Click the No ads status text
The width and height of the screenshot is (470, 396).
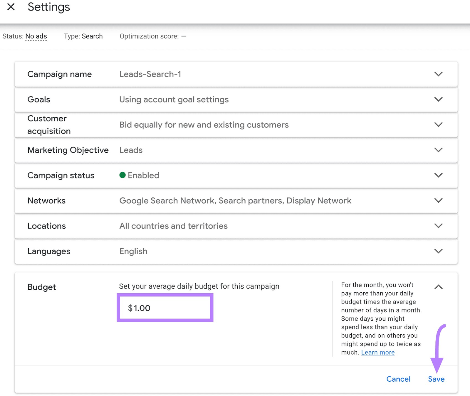coord(36,36)
